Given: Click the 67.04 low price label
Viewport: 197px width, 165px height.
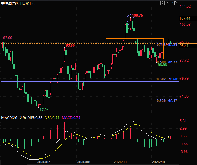Looking at the screenshot, I should pos(44,110).
